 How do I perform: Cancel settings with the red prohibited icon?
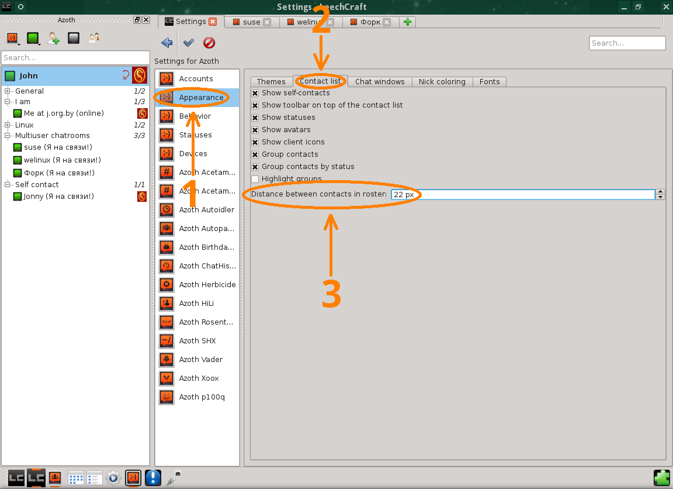(x=209, y=43)
